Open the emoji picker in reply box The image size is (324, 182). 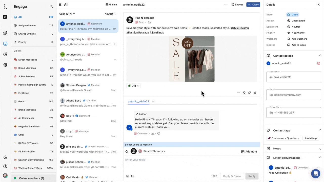pyautogui.click(x=127, y=176)
